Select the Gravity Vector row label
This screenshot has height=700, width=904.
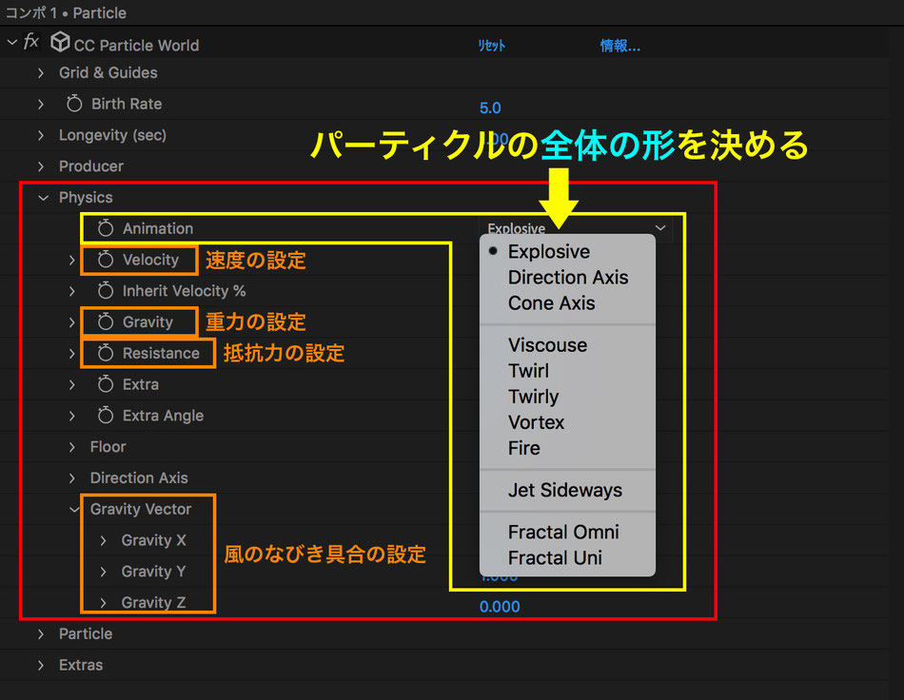coord(140,509)
